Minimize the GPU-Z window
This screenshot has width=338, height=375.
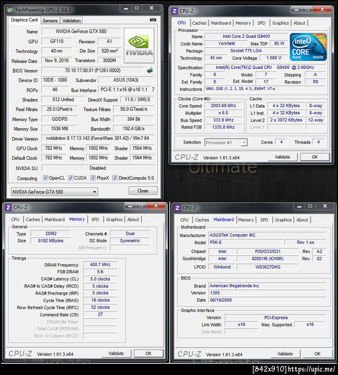(126, 8)
